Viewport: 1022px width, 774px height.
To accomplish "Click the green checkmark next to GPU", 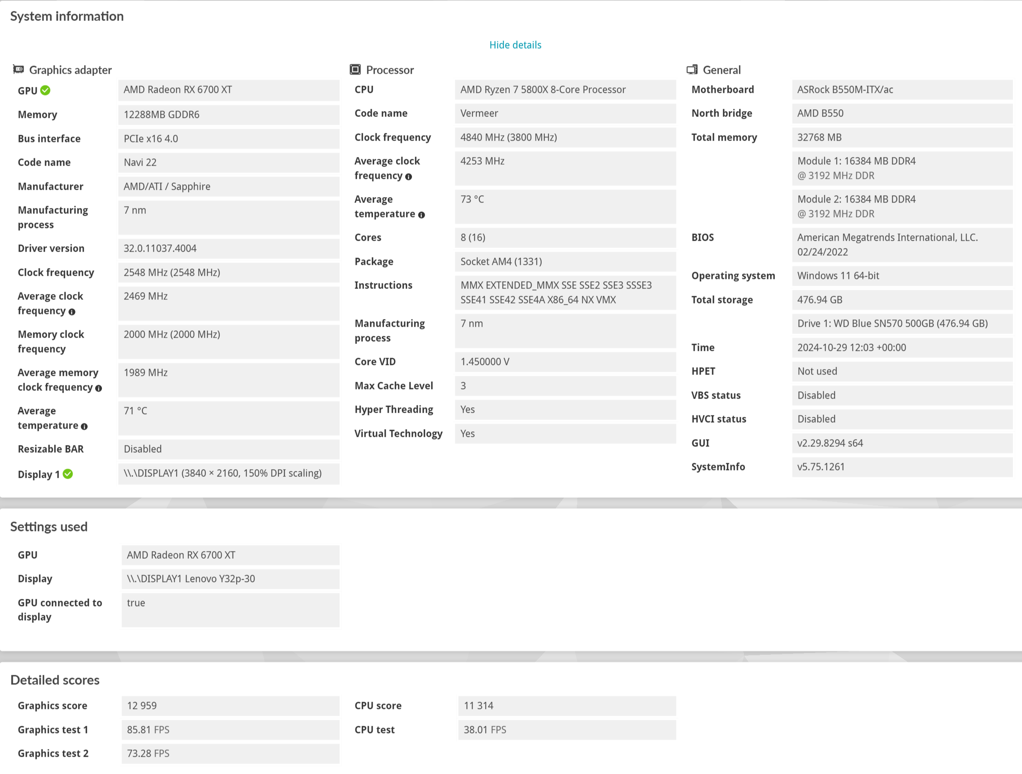I will pyautogui.click(x=45, y=91).
